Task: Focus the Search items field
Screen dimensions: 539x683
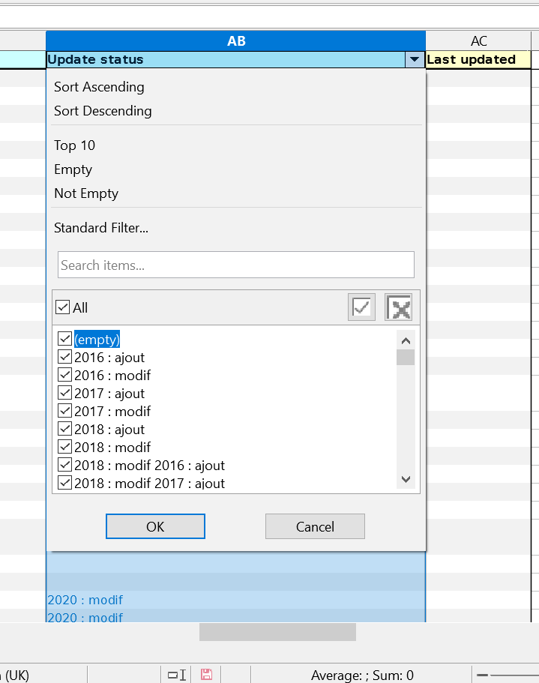Action: (x=236, y=265)
